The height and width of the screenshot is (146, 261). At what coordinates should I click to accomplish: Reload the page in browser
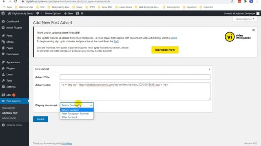pyautogui.click(x=15, y=2)
